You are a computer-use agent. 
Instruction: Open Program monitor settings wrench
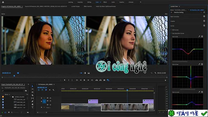click(x=155, y=73)
